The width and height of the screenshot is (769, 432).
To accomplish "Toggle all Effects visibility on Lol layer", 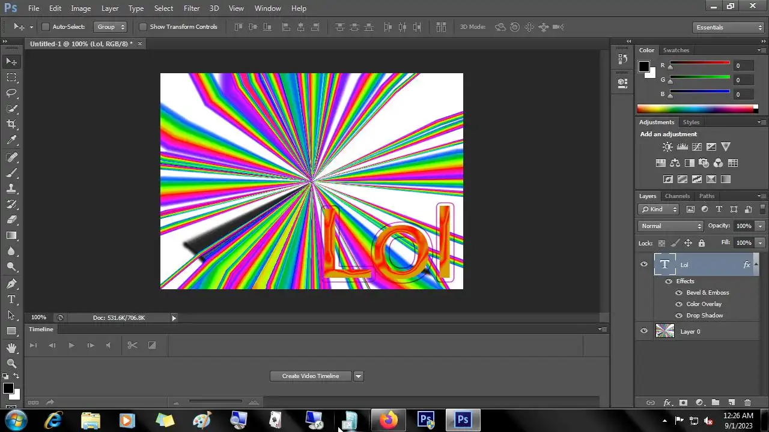I will (x=669, y=281).
